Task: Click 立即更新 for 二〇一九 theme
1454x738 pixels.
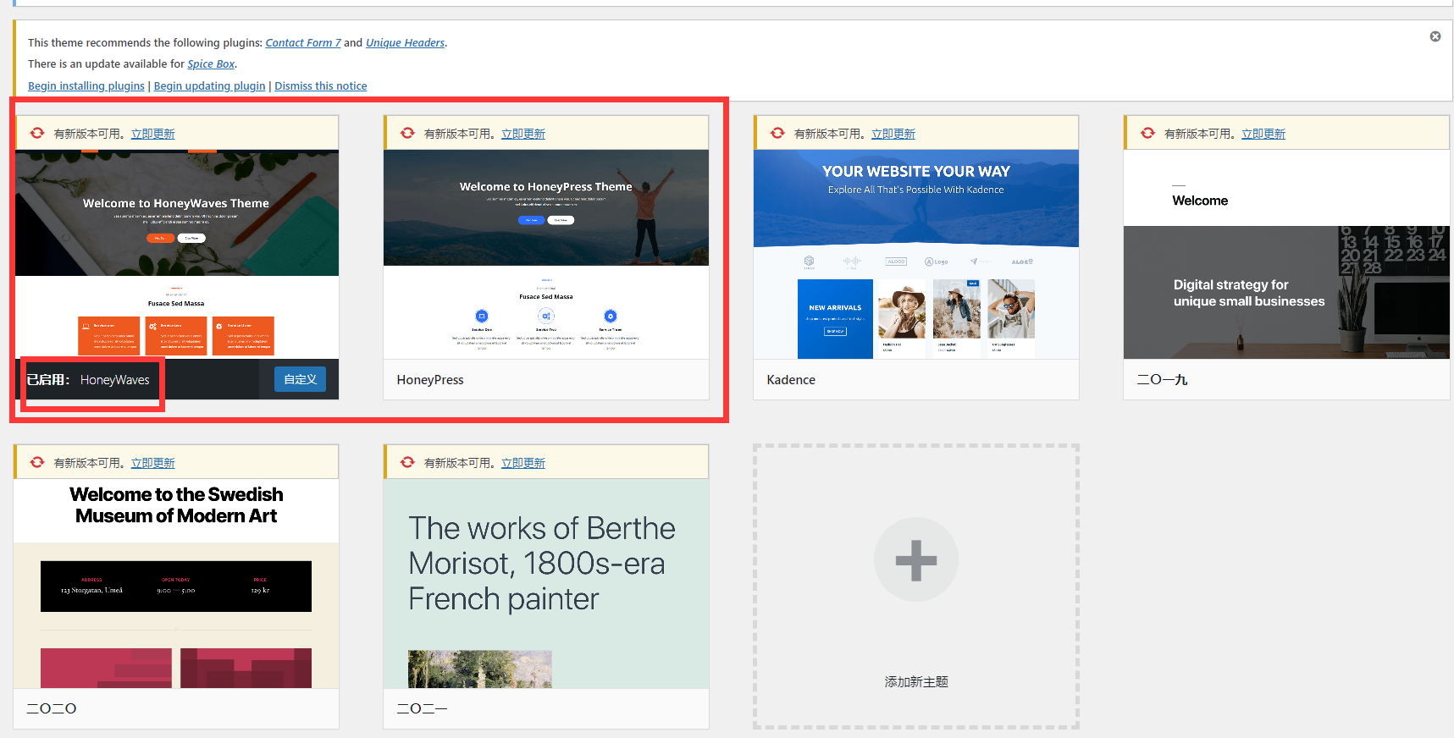Action: (x=1263, y=134)
